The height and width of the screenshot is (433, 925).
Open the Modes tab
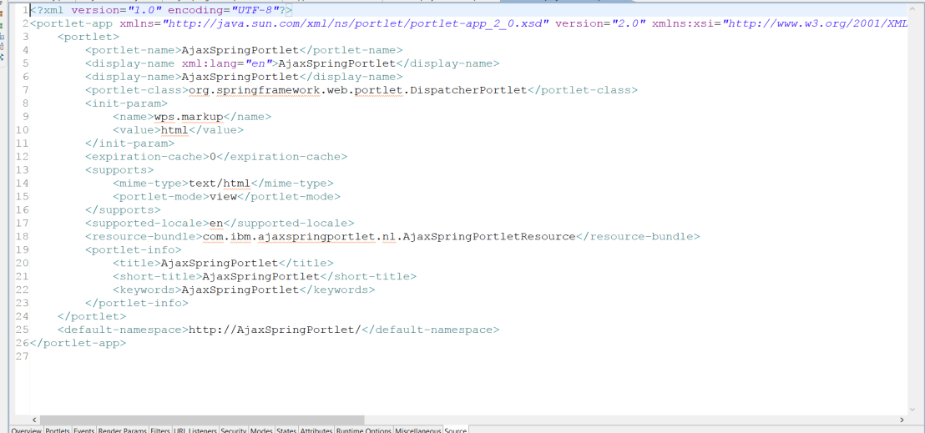[x=261, y=430]
